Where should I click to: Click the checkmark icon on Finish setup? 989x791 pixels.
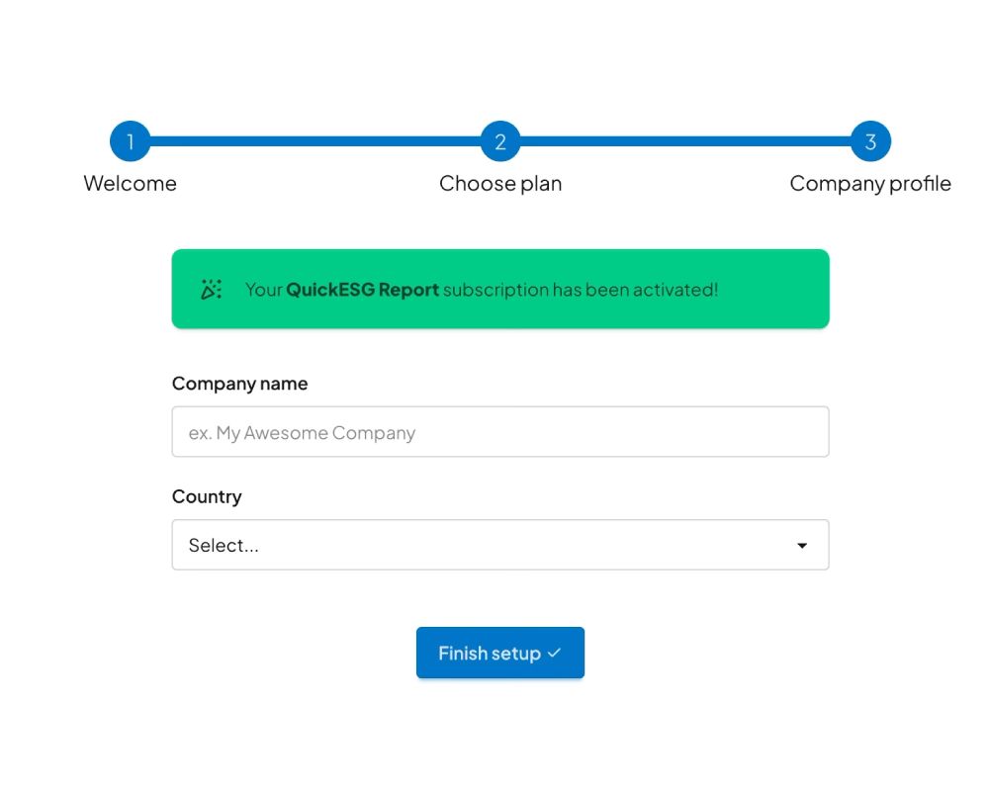[554, 653]
